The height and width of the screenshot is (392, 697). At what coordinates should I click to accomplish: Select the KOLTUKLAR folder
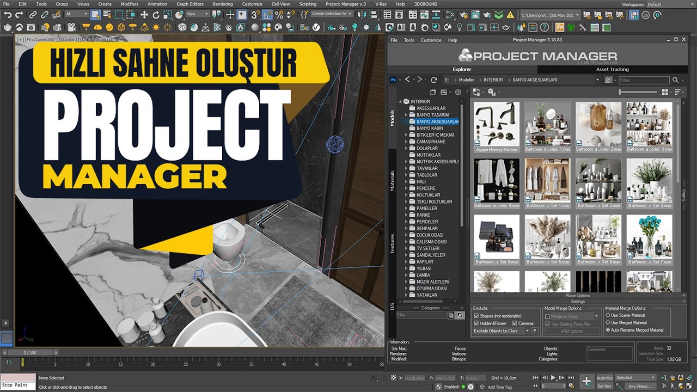[x=428, y=195]
